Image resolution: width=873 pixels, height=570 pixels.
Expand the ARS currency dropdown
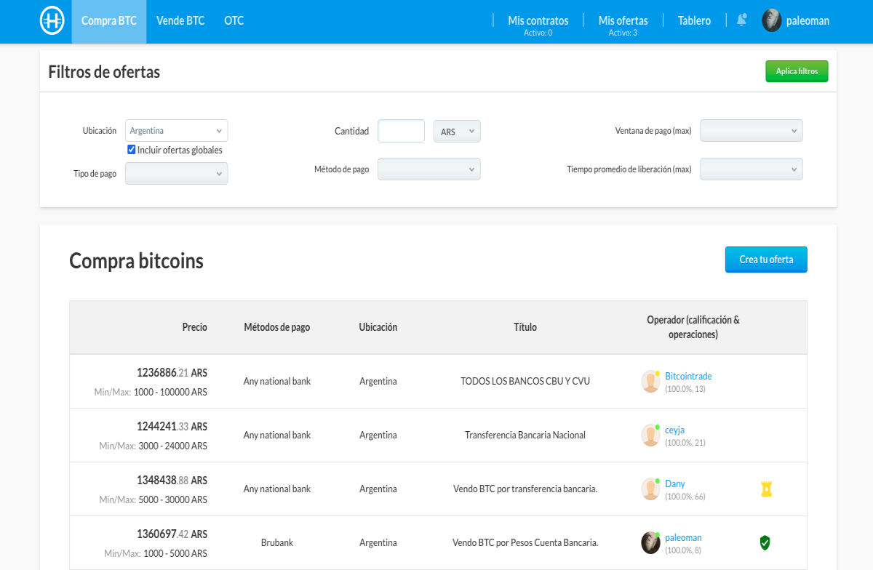point(457,132)
